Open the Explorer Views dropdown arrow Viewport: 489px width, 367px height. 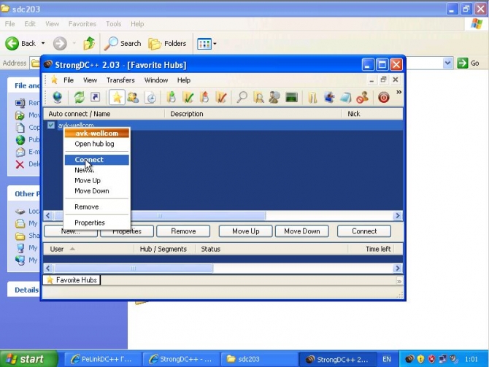click(x=215, y=44)
